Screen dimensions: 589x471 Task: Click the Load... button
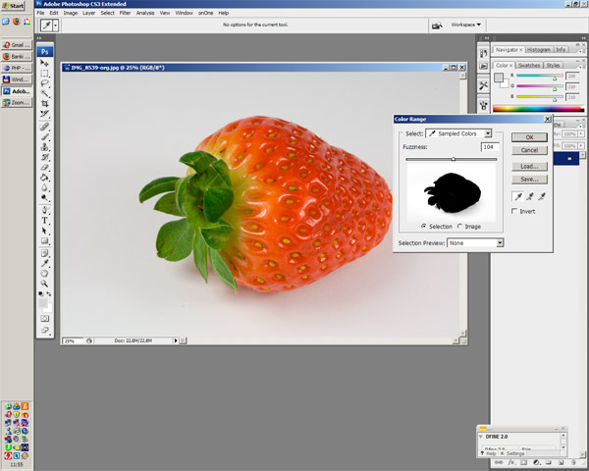click(529, 166)
